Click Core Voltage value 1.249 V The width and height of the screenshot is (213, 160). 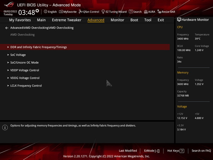[199, 50]
